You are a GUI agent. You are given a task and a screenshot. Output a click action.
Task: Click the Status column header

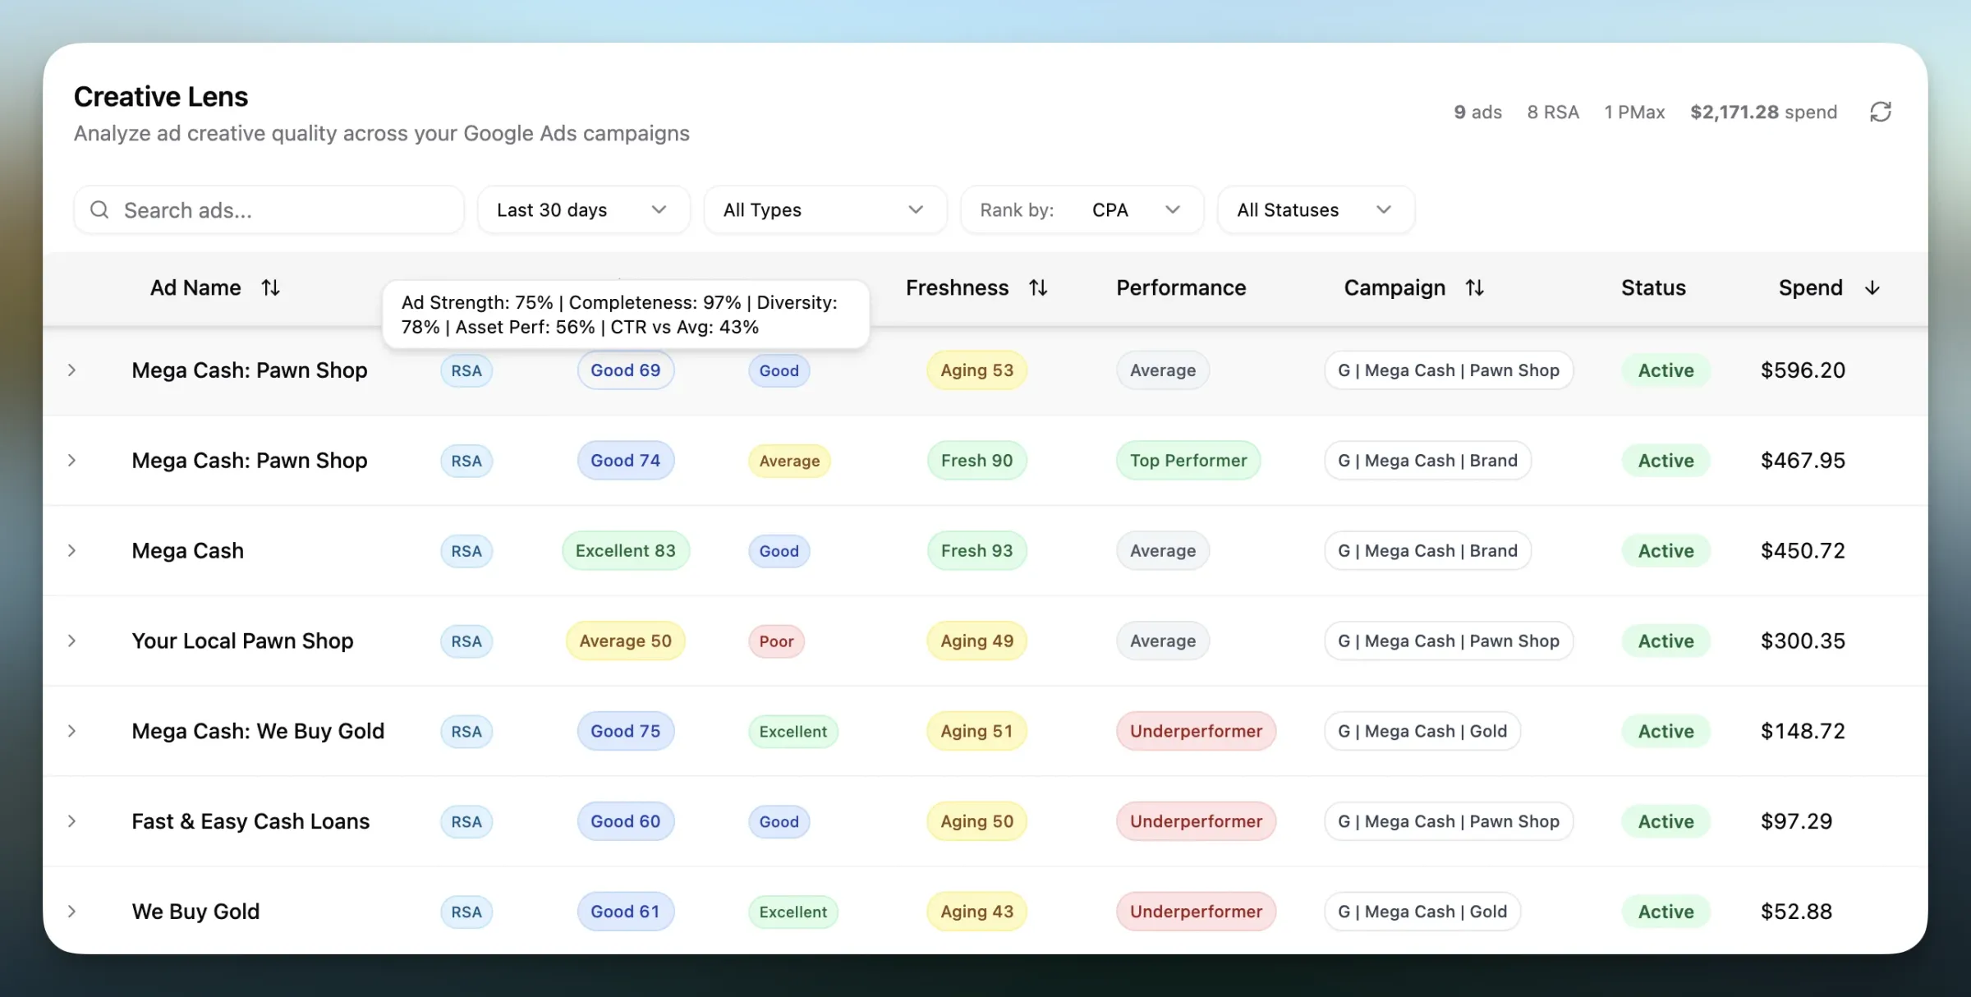coord(1653,287)
